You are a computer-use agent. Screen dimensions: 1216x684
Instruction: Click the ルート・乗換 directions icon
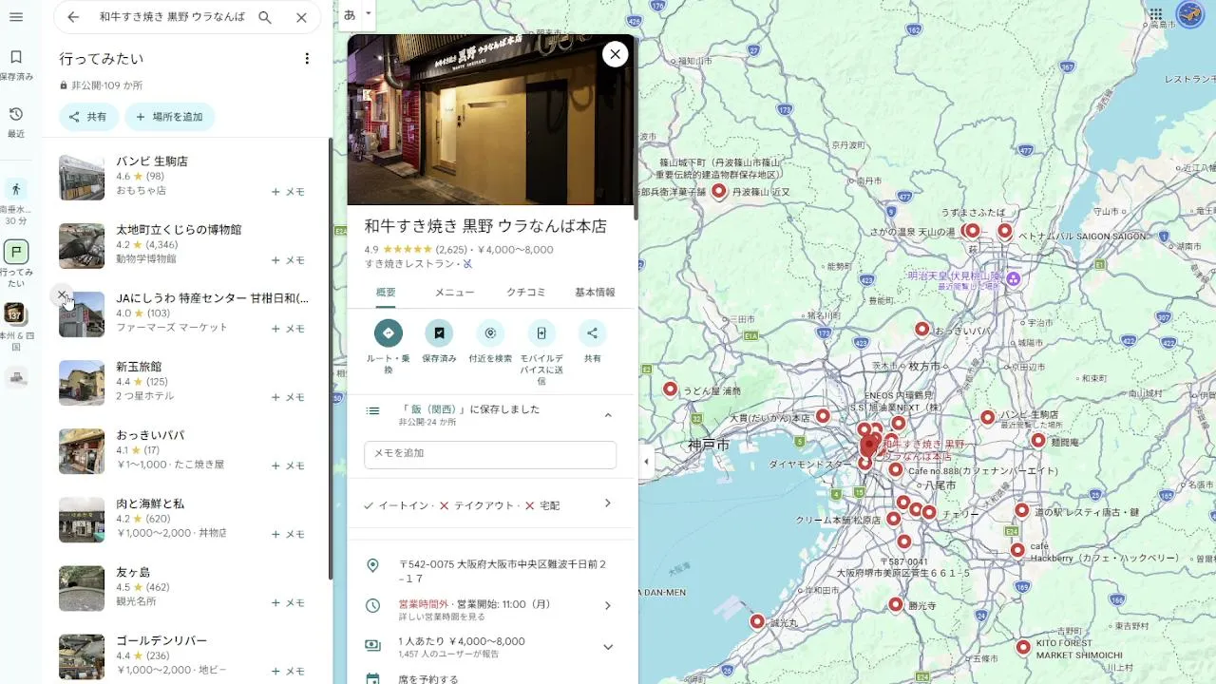pyautogui.click(x=388, y=333)
